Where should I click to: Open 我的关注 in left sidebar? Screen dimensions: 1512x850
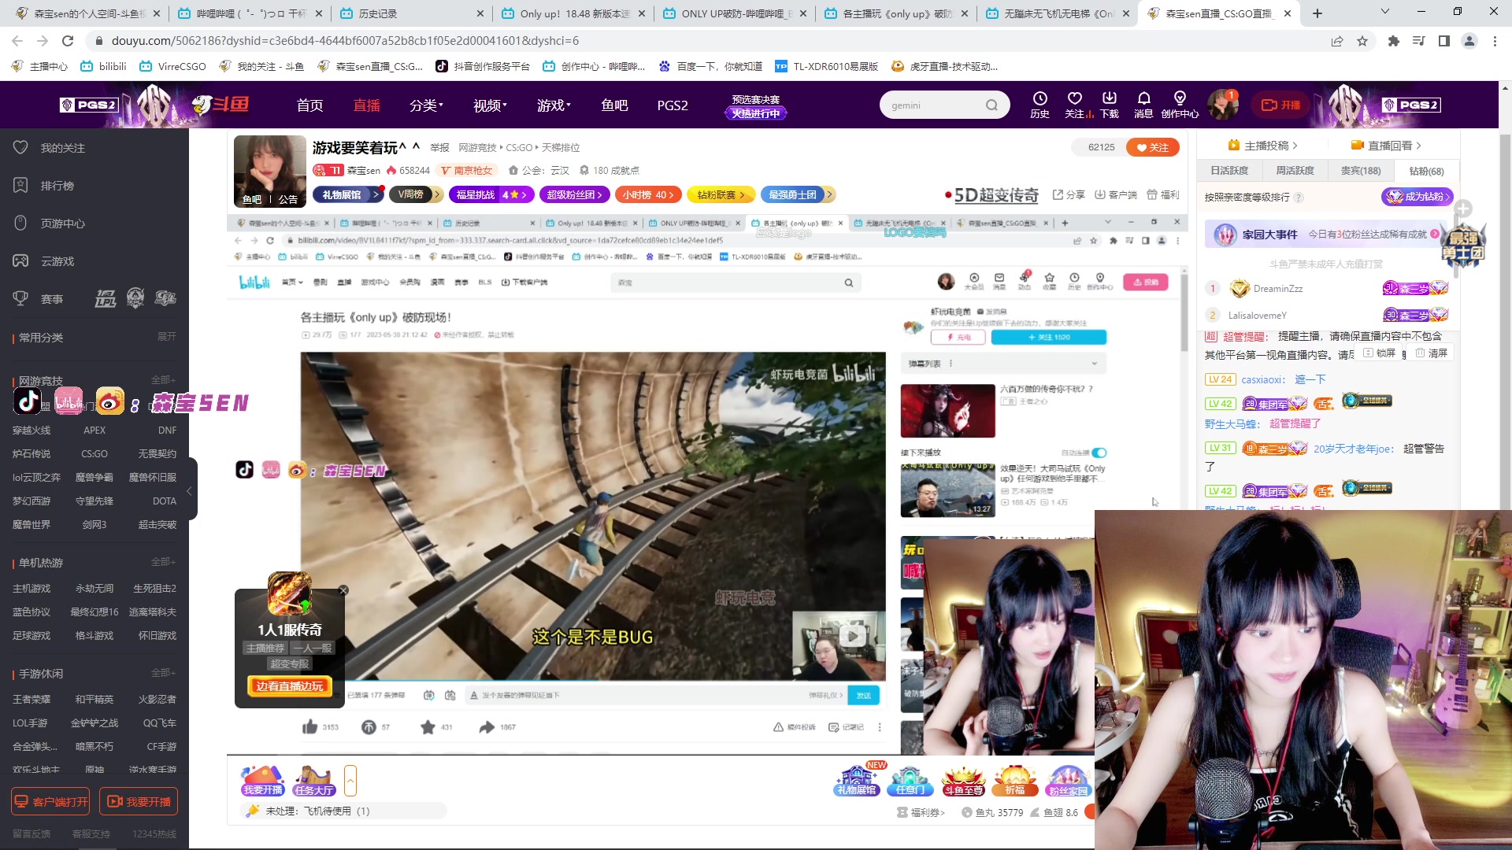coord(63,148)
